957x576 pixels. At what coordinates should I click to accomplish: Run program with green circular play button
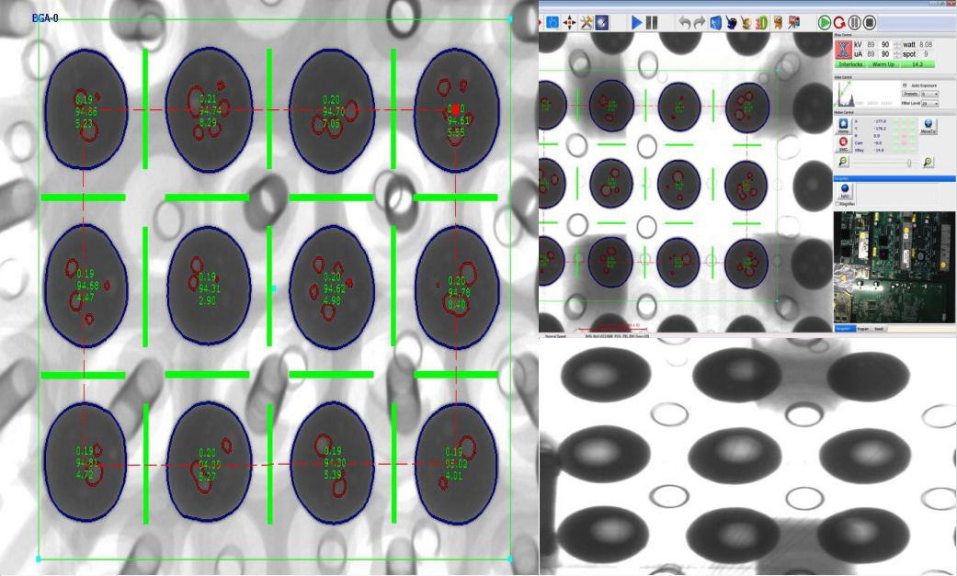pos(825,23)
